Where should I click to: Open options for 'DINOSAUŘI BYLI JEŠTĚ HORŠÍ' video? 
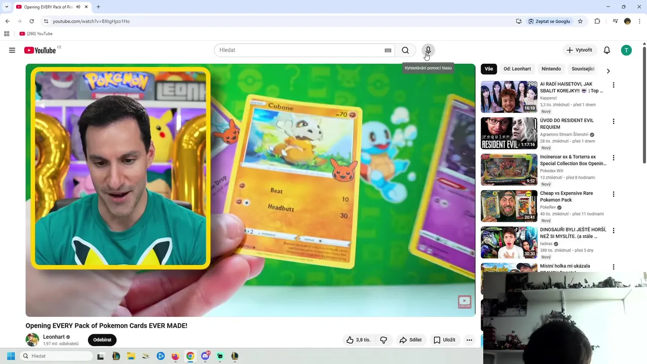[x=614, y=231]
